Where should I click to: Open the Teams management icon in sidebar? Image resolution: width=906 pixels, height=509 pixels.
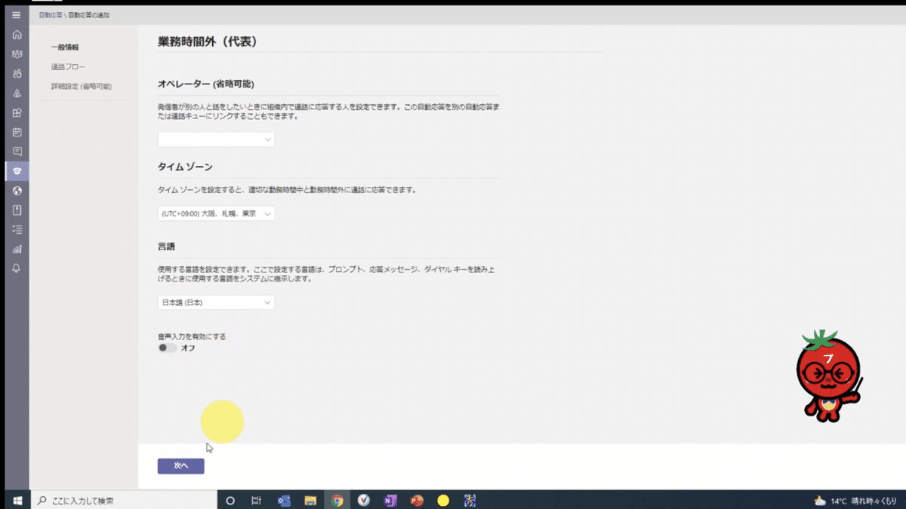[17, 54]
